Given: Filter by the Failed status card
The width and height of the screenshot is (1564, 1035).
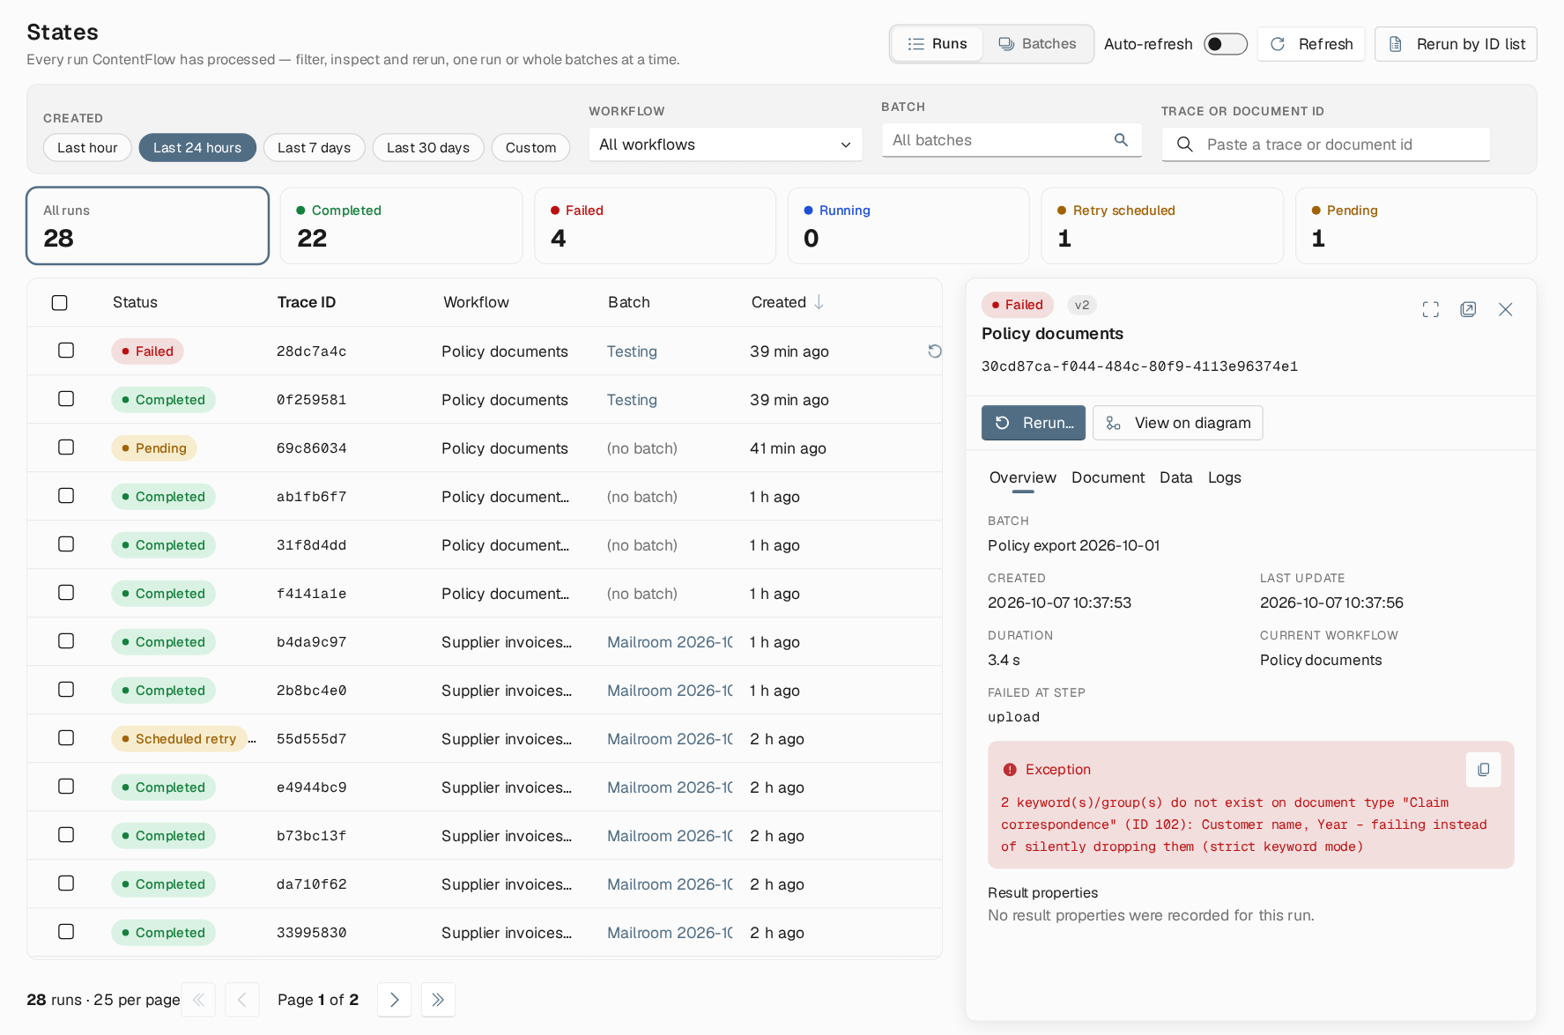Looking at the screenshot, I should coord(655,225).
